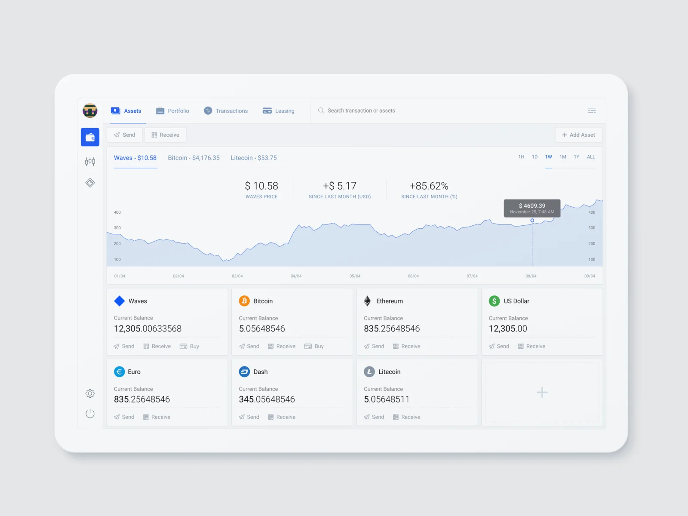The image size is (688, 516).
Task: Set chart range to 1W
Action: tap(549, 157)
